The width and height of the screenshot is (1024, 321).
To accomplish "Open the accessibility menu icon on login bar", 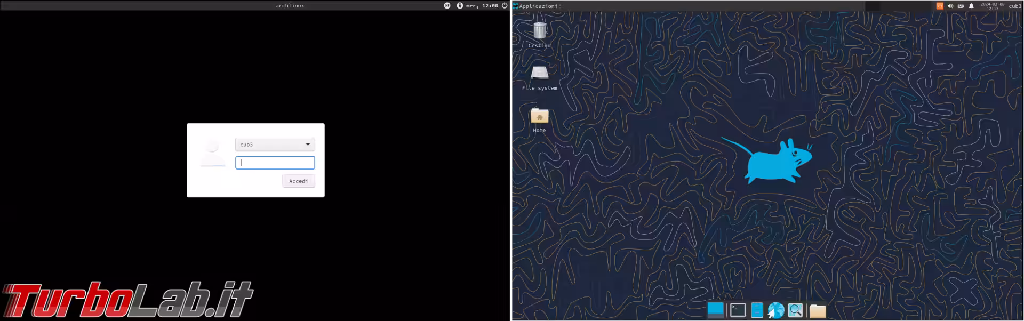I will click(x=460, y=6).
